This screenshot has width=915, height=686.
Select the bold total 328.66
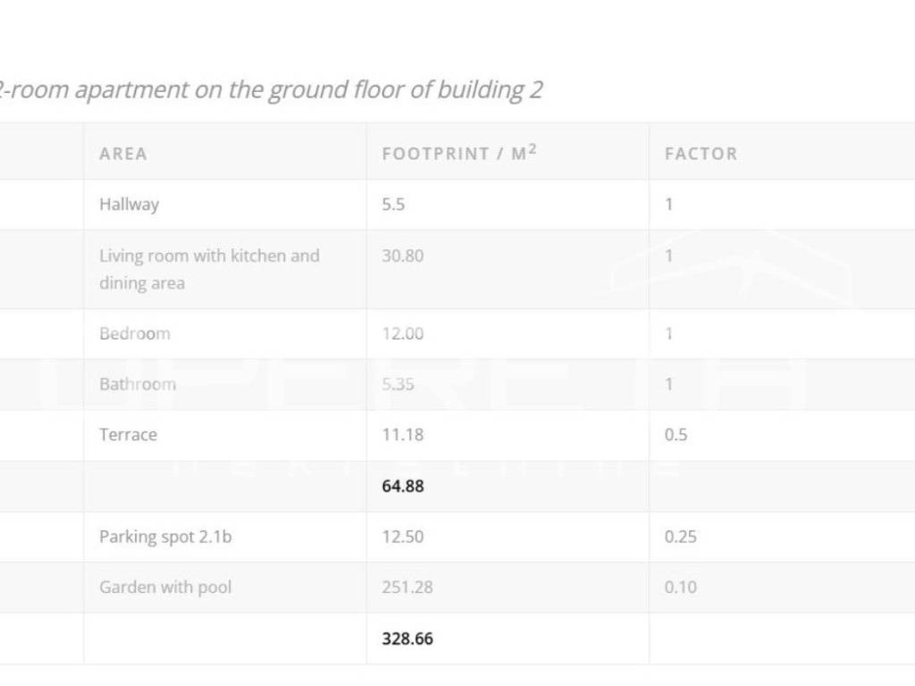tap(407, 640)
